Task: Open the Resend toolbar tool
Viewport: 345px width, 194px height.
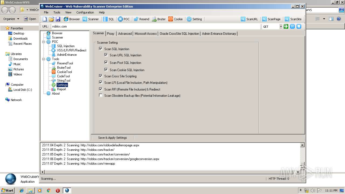Action: (142, 19)
